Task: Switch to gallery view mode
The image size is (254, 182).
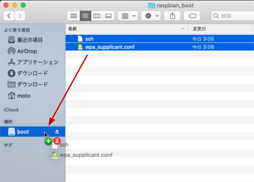Action: pos(109,16)
